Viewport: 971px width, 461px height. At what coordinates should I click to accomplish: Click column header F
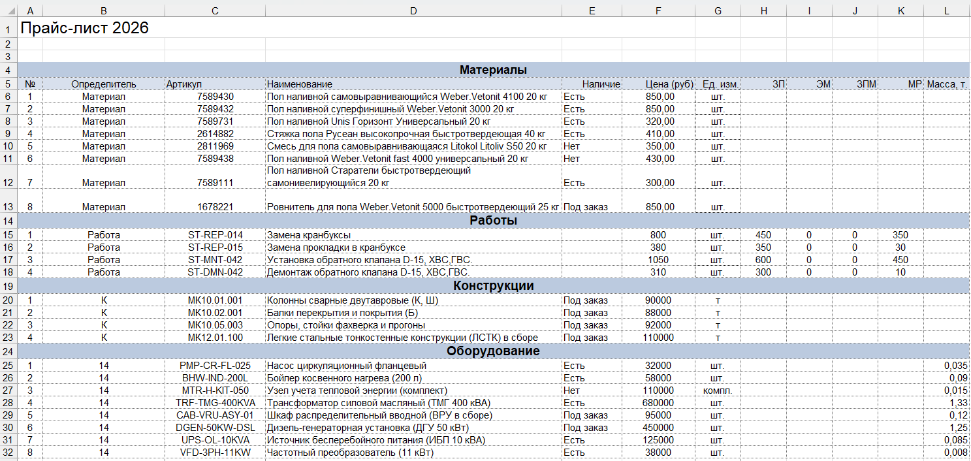pyautogui.click(x=658, y=10)
